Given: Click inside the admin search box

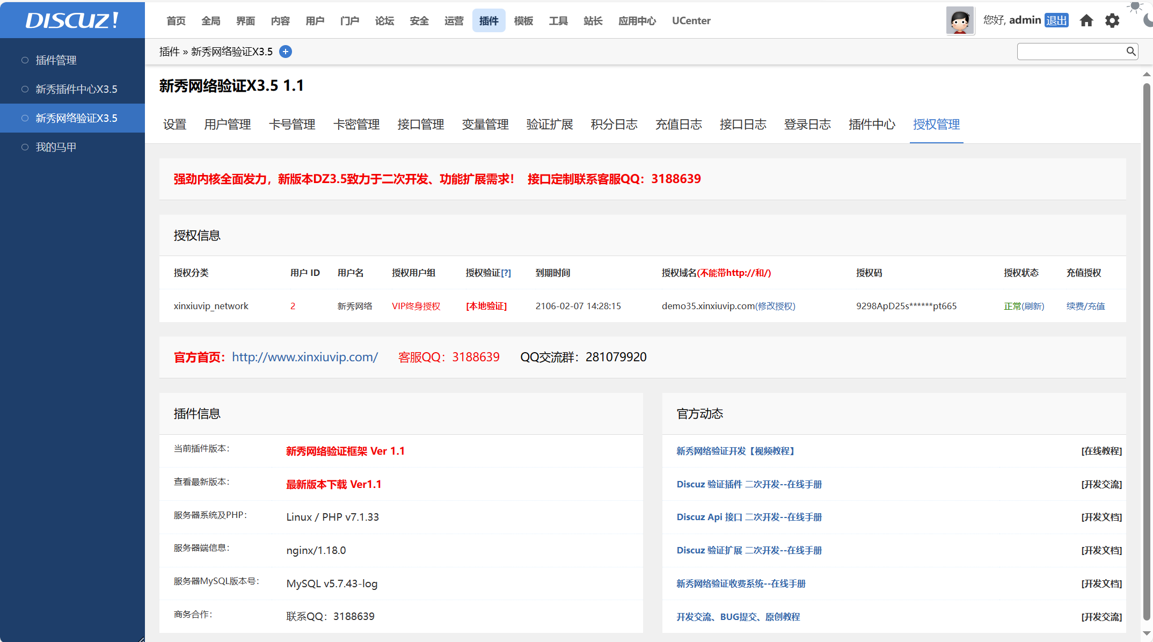Looking at the screenshot, I should pyautogui.click(x=1071, y=52).
